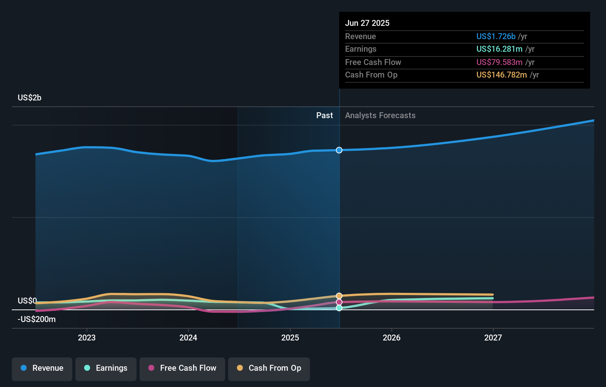Select the orange Cash From Op data point marker

[x=339, y=296]
